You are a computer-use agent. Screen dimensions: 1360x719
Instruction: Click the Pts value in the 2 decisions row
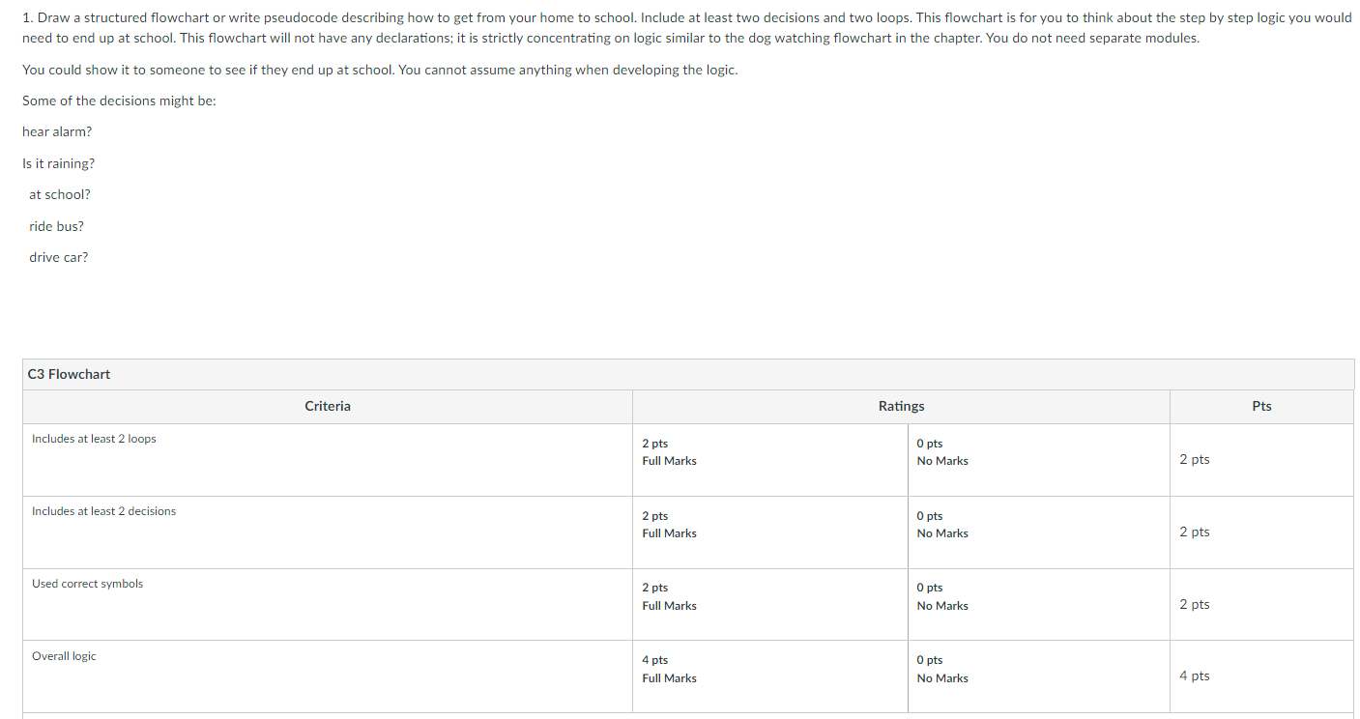[x=1194, y=532]
